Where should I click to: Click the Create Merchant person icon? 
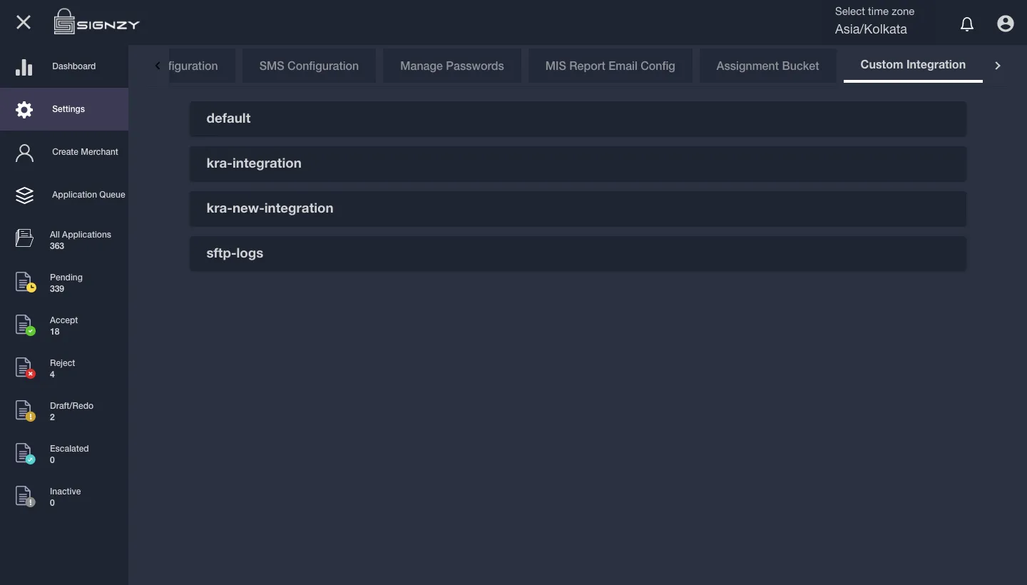(x=24, y=153)
